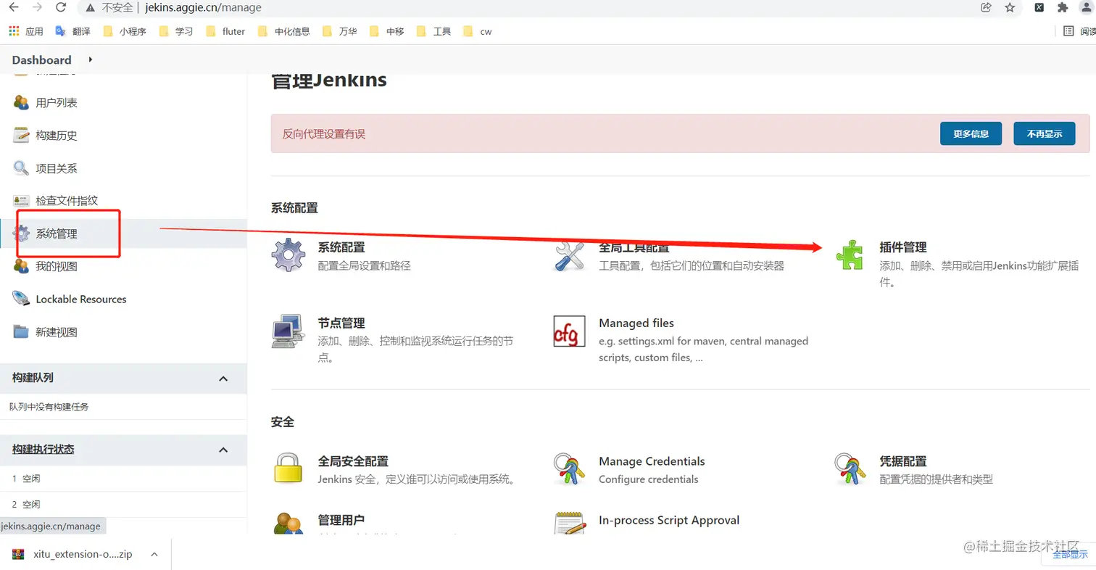Screen dimensions: 1096x570
Task: Bookmark this page with the star icon
Action: 1010,7
